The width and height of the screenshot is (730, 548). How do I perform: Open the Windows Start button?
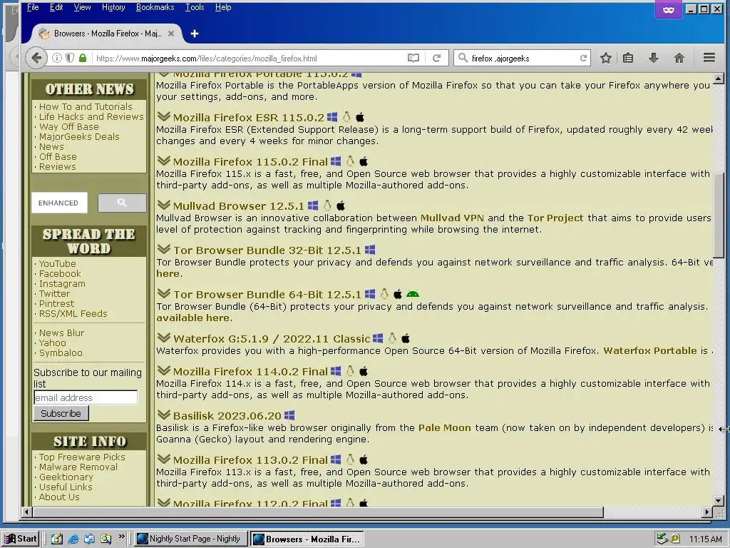[x=21, y=539]
